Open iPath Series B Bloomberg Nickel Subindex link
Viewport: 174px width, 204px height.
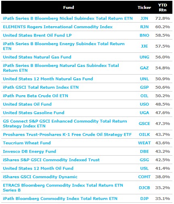click(x=68, y=18)
